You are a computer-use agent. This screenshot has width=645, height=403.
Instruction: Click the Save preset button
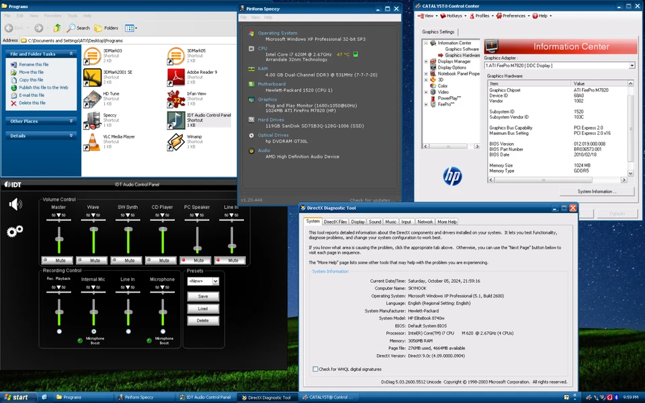(203, 296)
